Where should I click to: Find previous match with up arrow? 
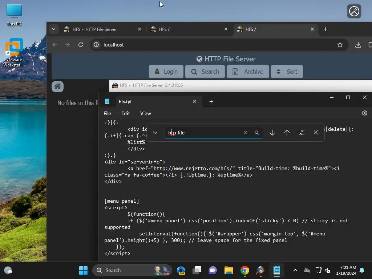pyautogui.click(x=287, y=133)
